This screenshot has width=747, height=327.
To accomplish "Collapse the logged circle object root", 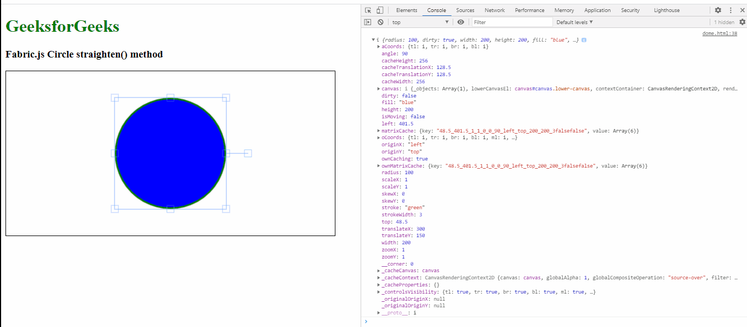I will (x=373, y=40).
